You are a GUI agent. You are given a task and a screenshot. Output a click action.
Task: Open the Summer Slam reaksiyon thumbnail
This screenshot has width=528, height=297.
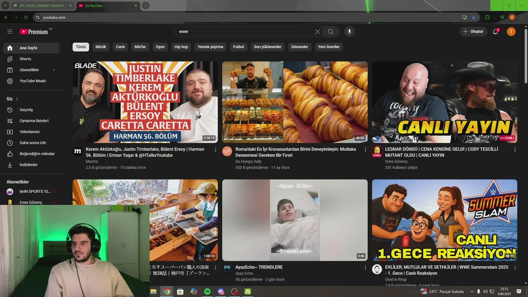[x=445, y=220]
